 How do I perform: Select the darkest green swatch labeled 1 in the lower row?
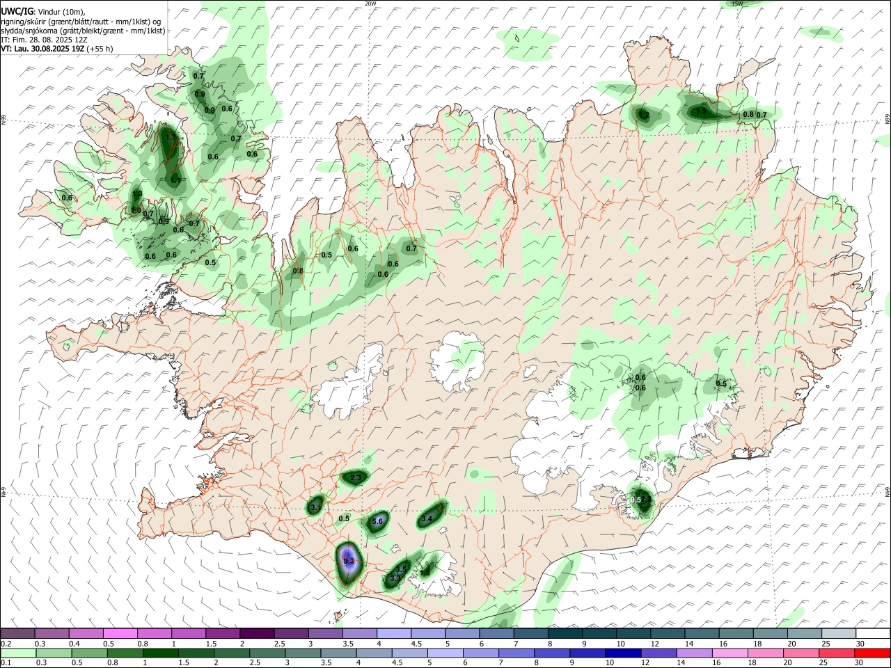click(x=160, y=653)
